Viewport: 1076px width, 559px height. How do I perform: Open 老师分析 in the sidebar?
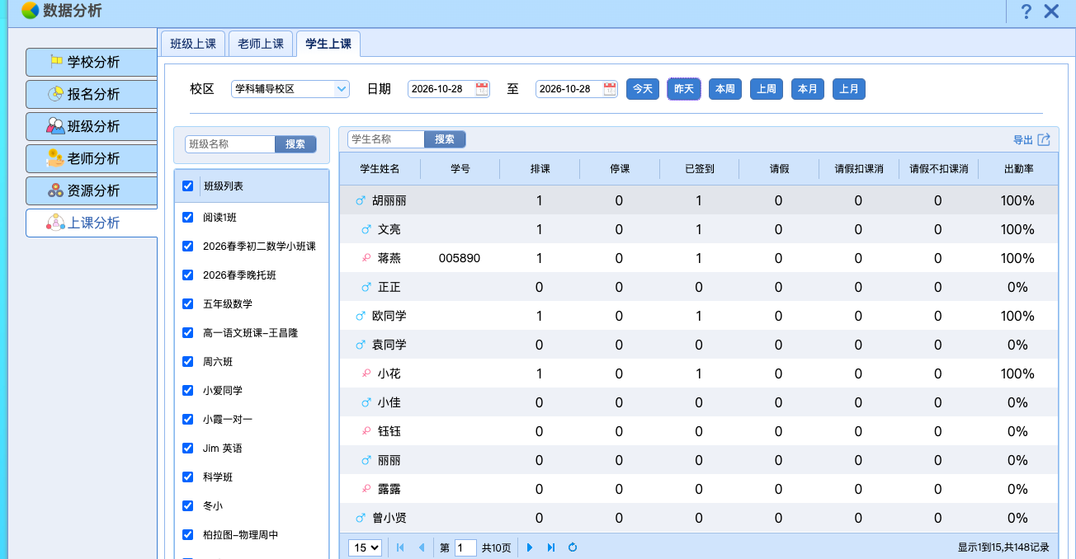pyautogui.click(x=92, y=158)
